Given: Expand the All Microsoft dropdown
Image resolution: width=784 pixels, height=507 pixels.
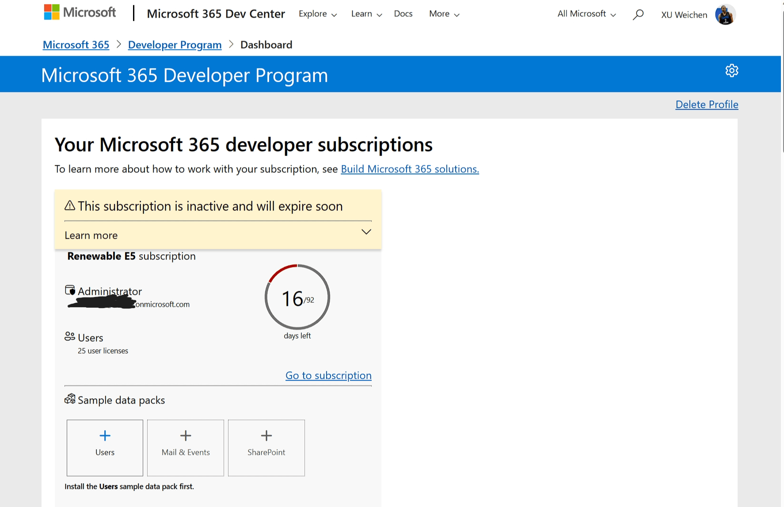Looking at the screenshot, I should click(x=586, y=14).
